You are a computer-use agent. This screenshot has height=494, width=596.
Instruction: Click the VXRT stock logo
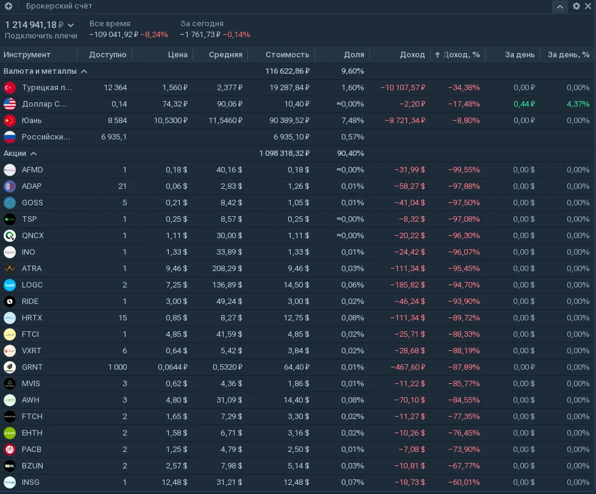(10, 351)
